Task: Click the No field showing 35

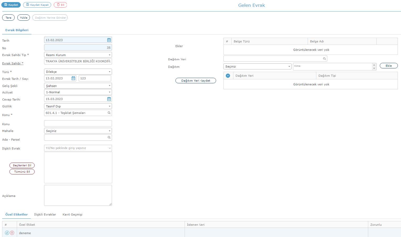Action: point(78,47)
